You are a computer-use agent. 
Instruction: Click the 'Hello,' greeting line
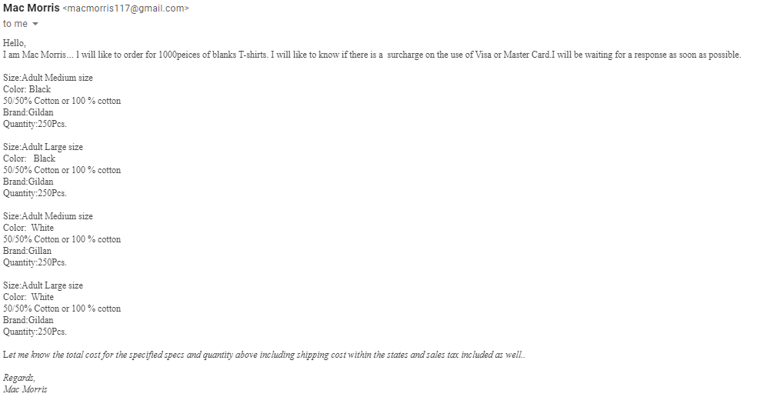(x=15, y=43)
